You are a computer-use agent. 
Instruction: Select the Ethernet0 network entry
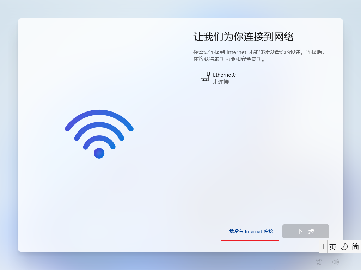coord(218,78)
